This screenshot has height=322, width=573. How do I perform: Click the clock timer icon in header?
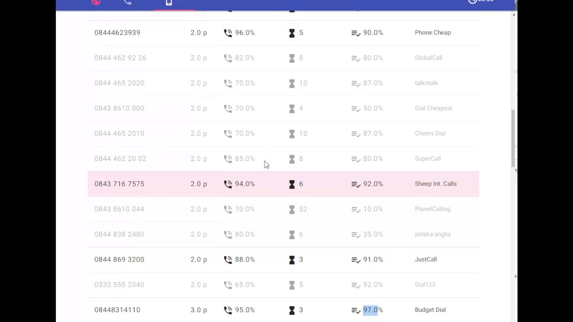(x=473, y=2)
